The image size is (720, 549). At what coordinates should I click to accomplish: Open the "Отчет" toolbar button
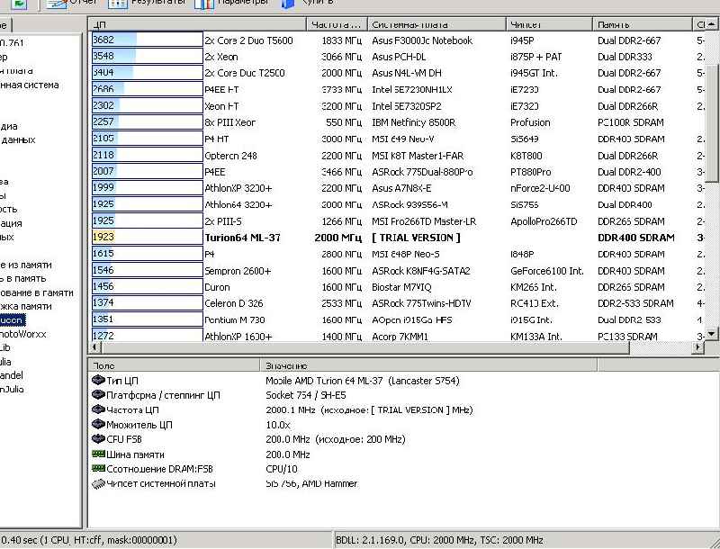pyautogui.click(x=72, y=3)
